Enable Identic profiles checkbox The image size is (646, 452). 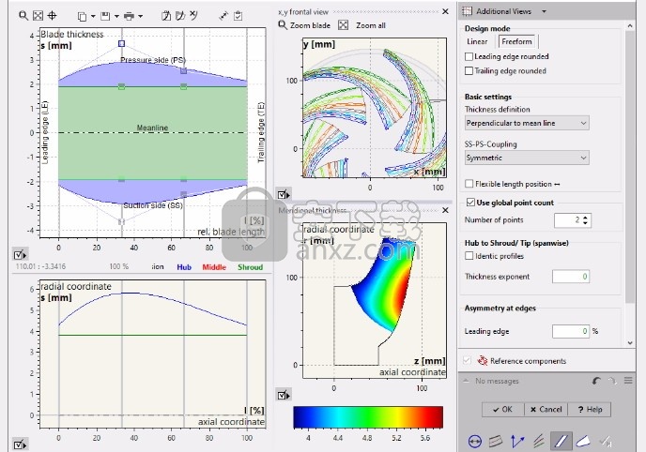[x=469, y=256]
